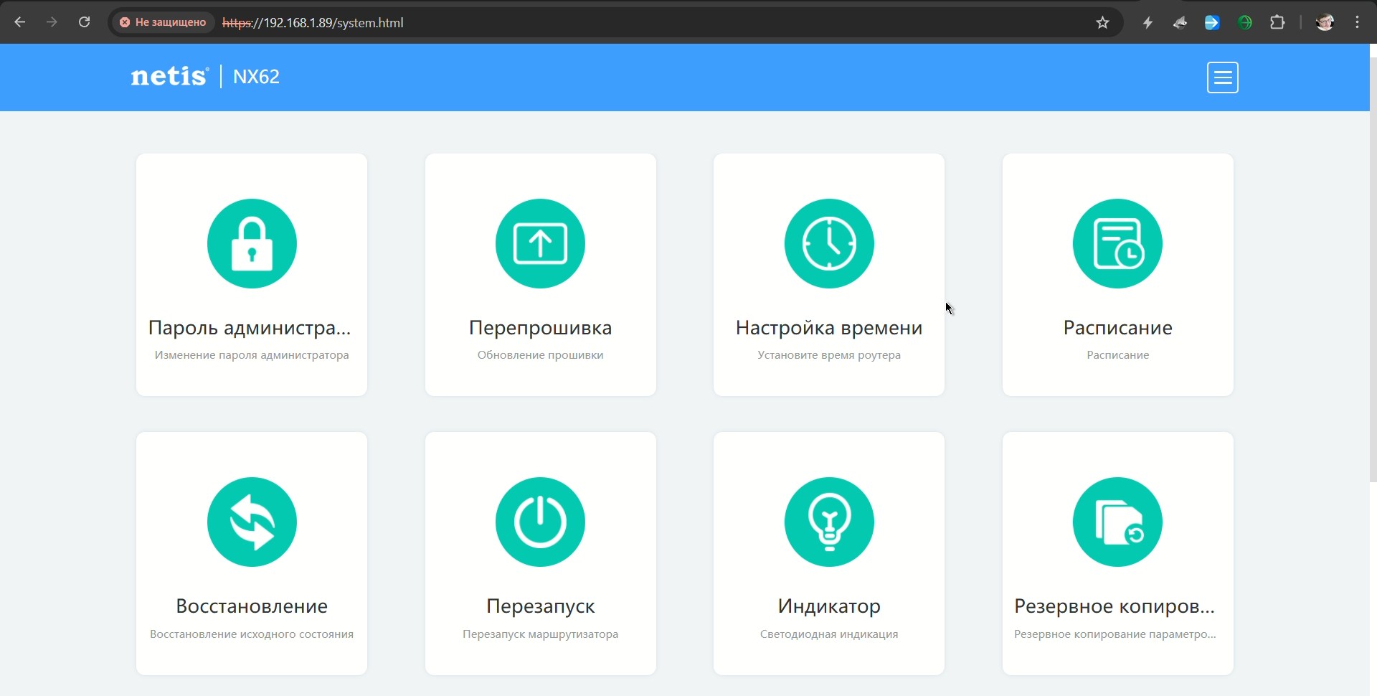Open the LED indicator lightbulb icon
The height and width of the screenshot is (696, 1377).
pos(829,522)
